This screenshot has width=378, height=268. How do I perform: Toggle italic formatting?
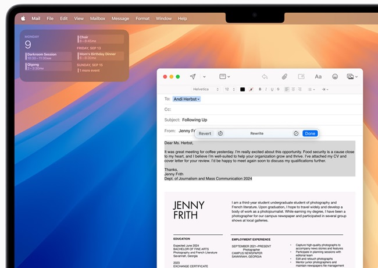tap(266, 89)
